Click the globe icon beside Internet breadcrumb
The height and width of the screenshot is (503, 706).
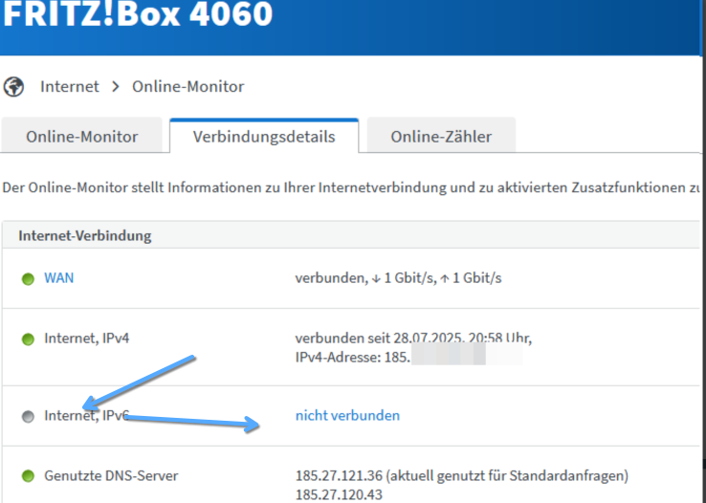pyautogui.click(x=14, y=87)
